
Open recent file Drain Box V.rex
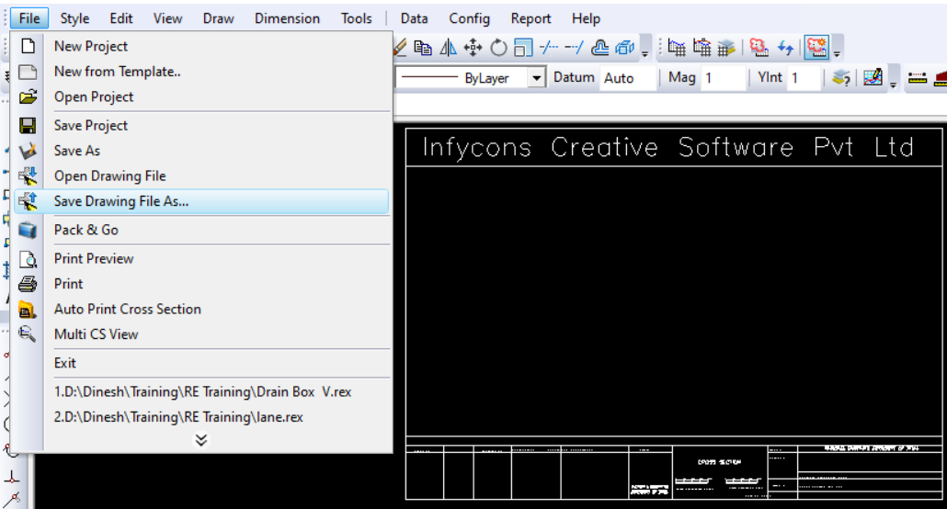click(202, 391)
